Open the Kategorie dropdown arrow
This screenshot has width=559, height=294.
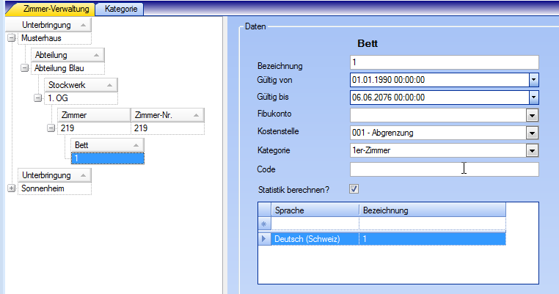pyautogui.click(x=532, y=151)
